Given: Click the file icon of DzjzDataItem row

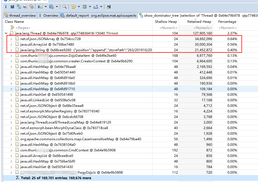Looking at the screenshot, I should (x=17, y=55).
